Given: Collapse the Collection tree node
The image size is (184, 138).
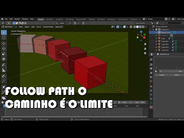Looking at the screenshot, I should click(x=153, y=30).
